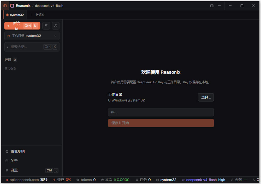Click the model icon before deepseek-v4-flash in status bar
This screenshot has width=261, height=184.
183,180
